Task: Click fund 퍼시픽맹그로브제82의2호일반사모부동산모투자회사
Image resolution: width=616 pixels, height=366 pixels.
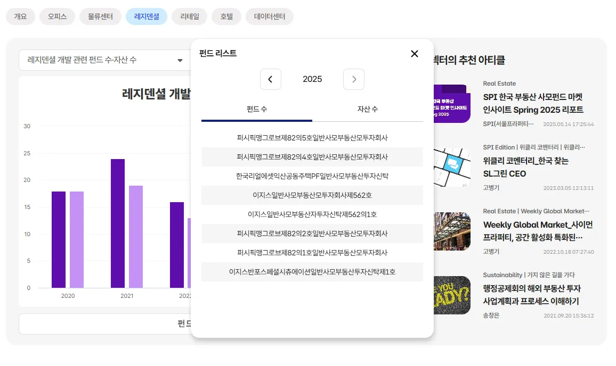Action: coord(312,234)
